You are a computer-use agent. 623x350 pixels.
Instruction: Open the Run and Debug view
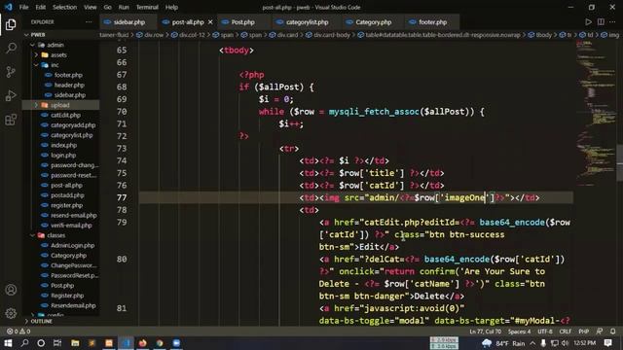pos(11,95)
